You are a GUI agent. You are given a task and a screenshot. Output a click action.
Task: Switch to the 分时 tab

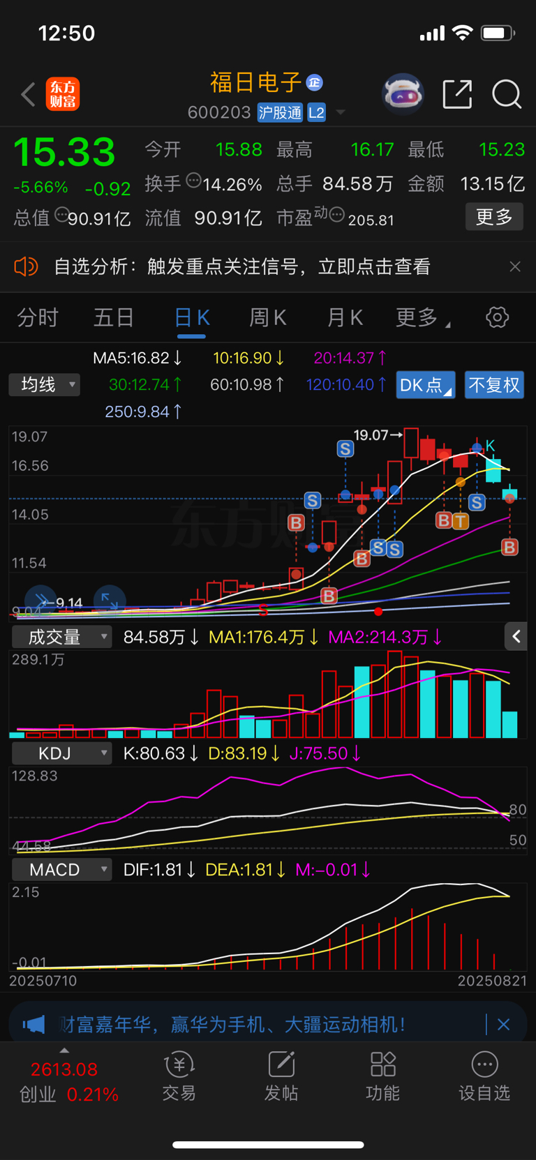38,317
